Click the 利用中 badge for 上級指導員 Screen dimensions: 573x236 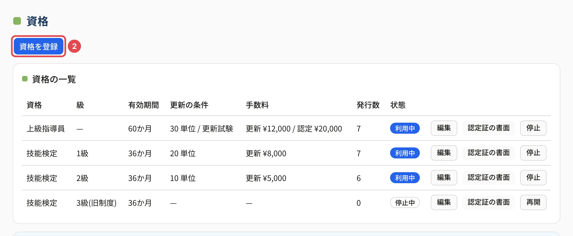pyautogui.click(x=405, y=128)
